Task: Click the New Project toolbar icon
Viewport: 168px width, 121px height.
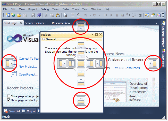Action: [x=7, y=15]
